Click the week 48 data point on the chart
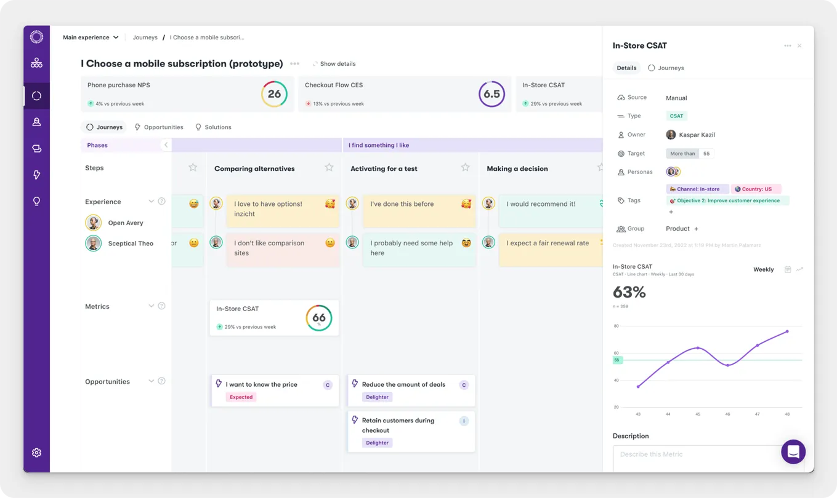This screenshot has width=837, height=498. 787,331
